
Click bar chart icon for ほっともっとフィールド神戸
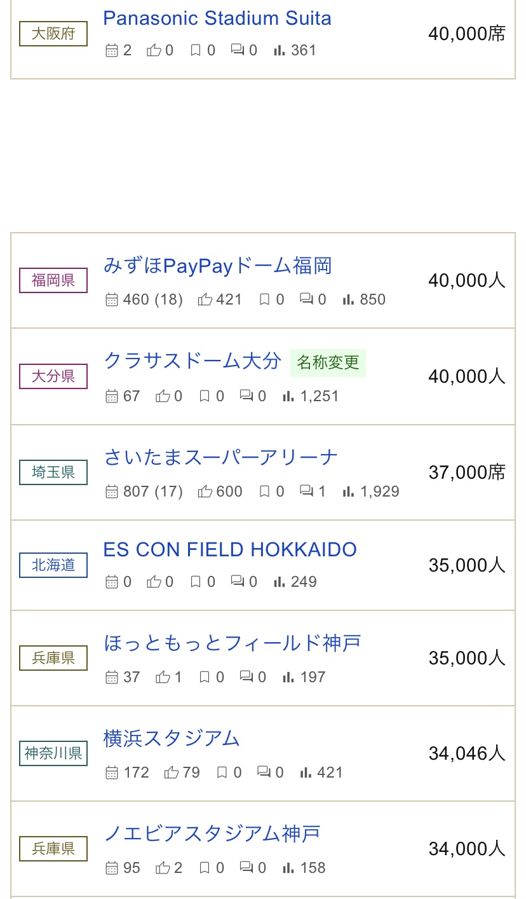pos(288,677)
